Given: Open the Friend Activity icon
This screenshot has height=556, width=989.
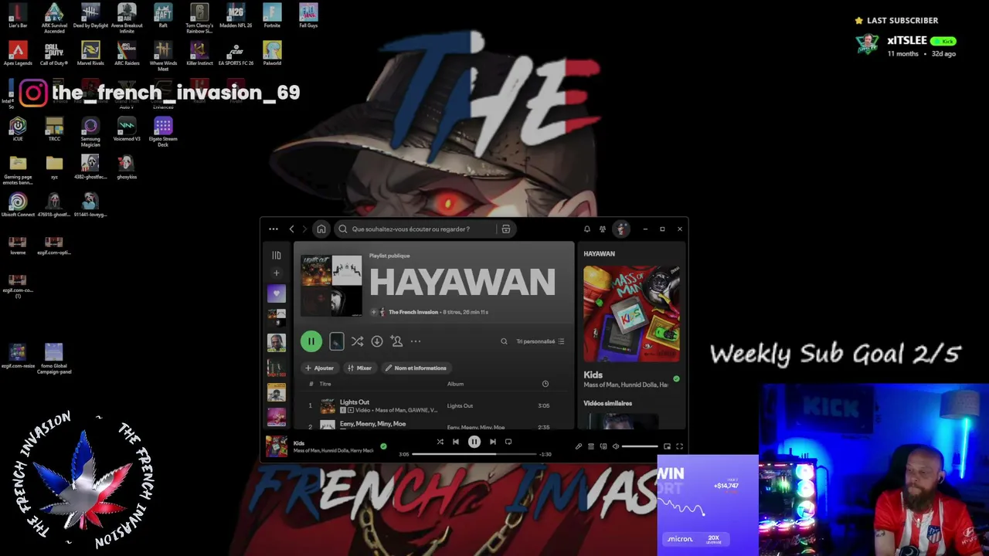Looking at the screenshot, I should [x=603, y=229].
